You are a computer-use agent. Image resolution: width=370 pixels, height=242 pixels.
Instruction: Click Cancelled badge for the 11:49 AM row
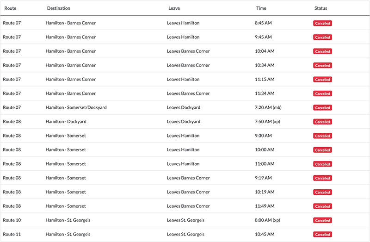tap(322, 206)
